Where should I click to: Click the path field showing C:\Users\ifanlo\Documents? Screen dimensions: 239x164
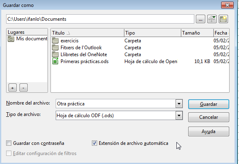(100, 19)
